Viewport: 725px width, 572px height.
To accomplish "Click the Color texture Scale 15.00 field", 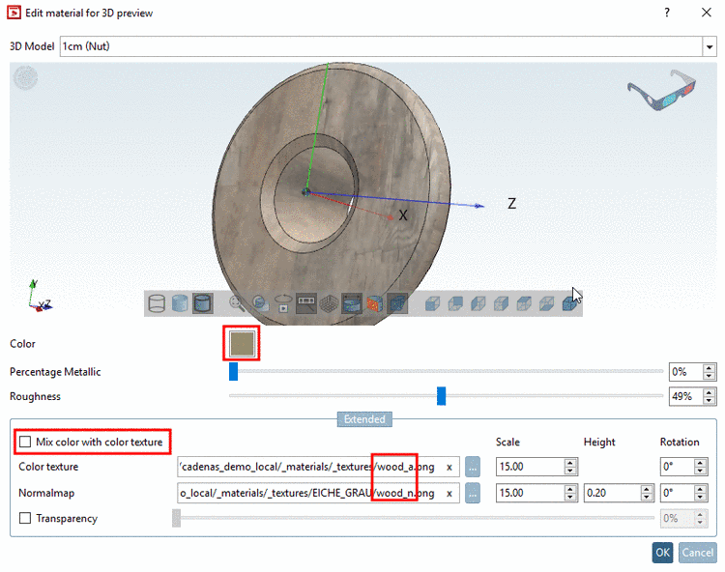I will coord(531,467).
